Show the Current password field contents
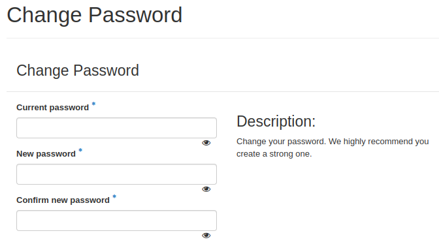This screenshot has width=439, height=246. tap(206, 143)
